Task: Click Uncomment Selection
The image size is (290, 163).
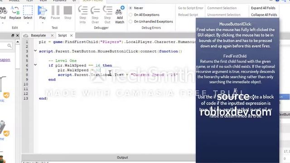Action: coord(224,15)
